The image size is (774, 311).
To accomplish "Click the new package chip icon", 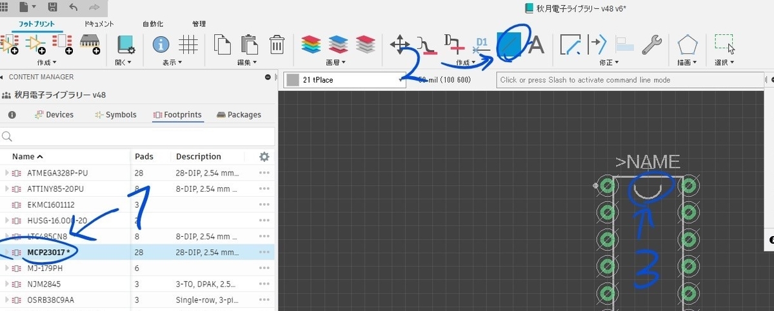I will 89,44.
